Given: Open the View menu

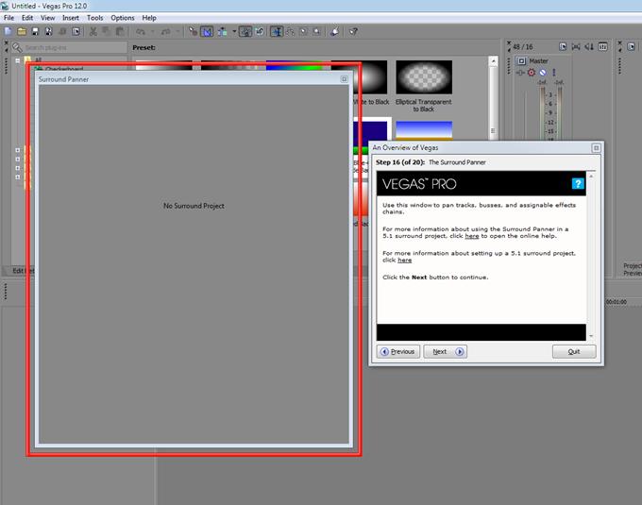Looking at the screenshot, I should 48,18.
